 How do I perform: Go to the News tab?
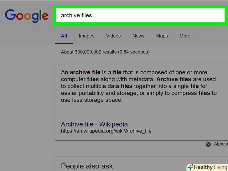(138, 36)
